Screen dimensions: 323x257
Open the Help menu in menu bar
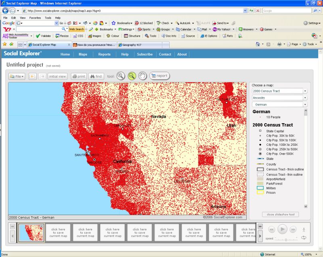coord(58,18)
